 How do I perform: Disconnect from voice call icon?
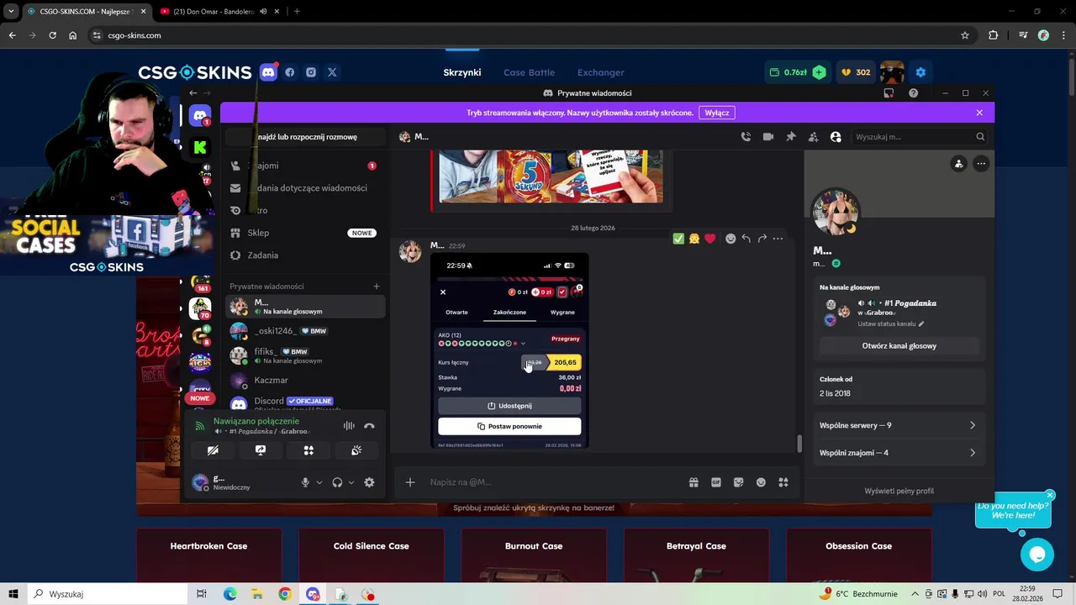point(369,426)
